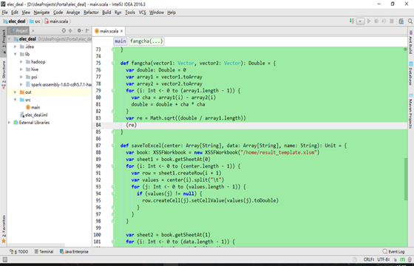Expand the hadoop folder in tree
Viewport: 414px width, 266px height.
[x=21, y=62]
